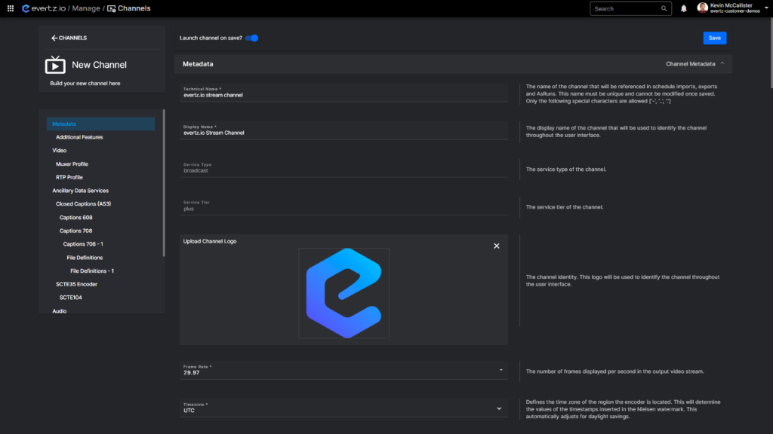Go back using the CHANNELS link

coord(69,38)
